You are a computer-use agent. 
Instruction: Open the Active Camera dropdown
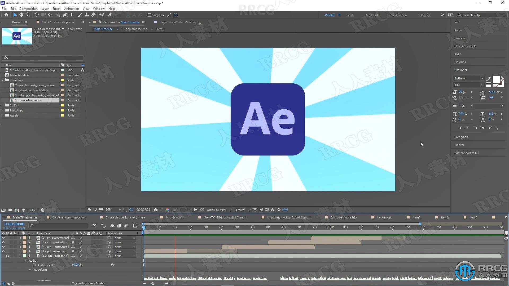click(219, 209)
